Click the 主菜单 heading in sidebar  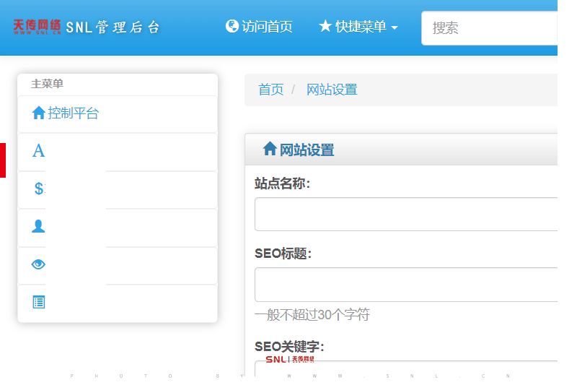(47, 84)
